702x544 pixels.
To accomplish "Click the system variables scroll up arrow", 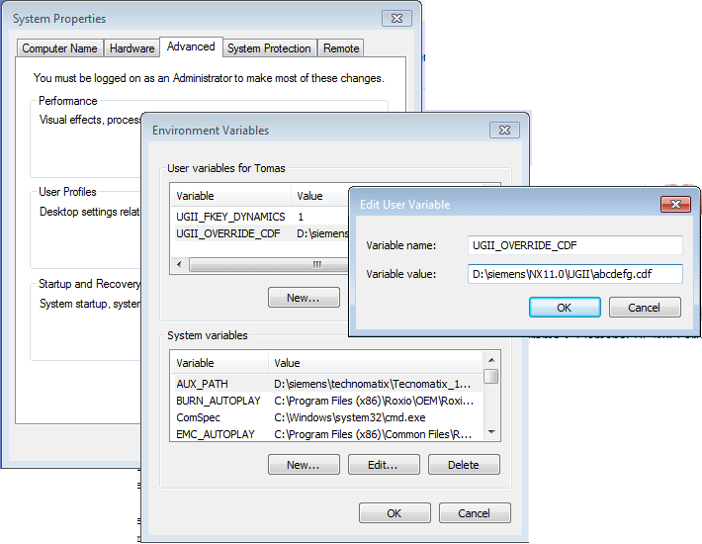I will [x=491, y=360].
